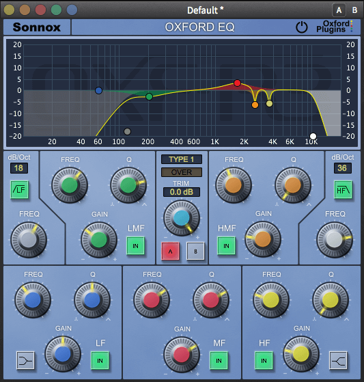Click the yellow HF Q knob
The height and width of the screenshot is (382, 364).
331,300
